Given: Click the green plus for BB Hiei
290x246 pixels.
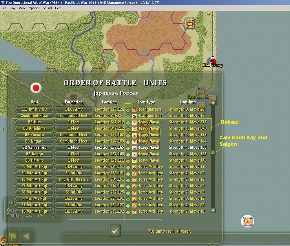Looking at the screenshot, I should pyautogui.click(x=128, y=123).
